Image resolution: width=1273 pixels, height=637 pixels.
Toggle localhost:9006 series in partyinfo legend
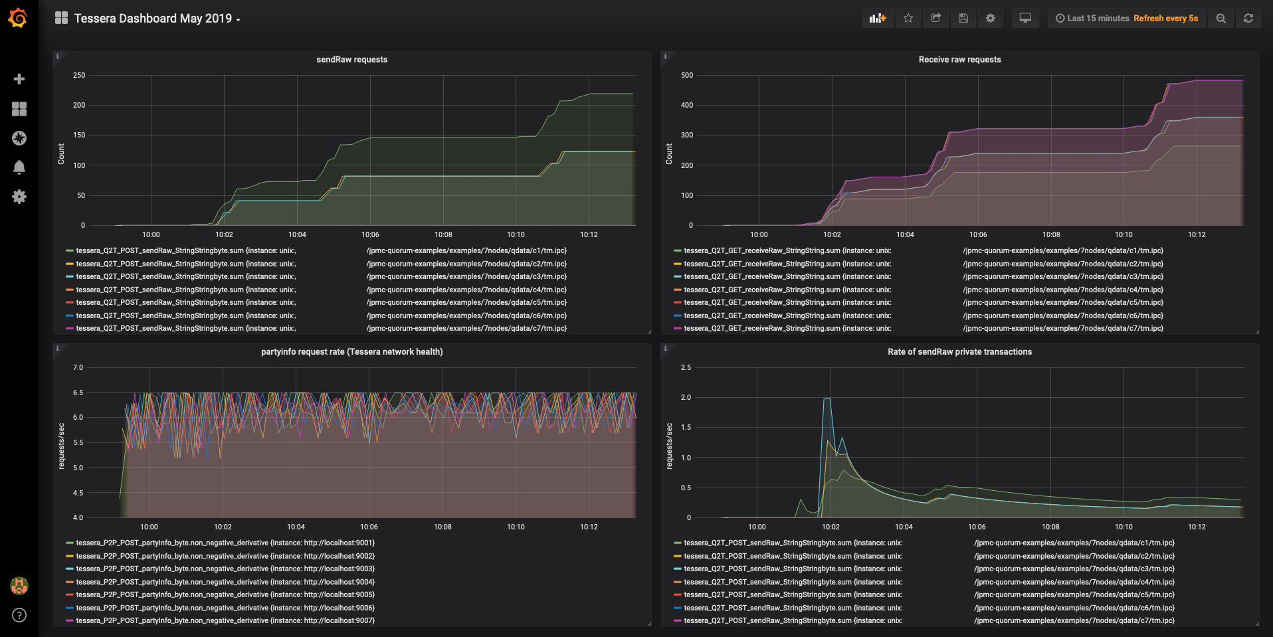tap(225, 608)
